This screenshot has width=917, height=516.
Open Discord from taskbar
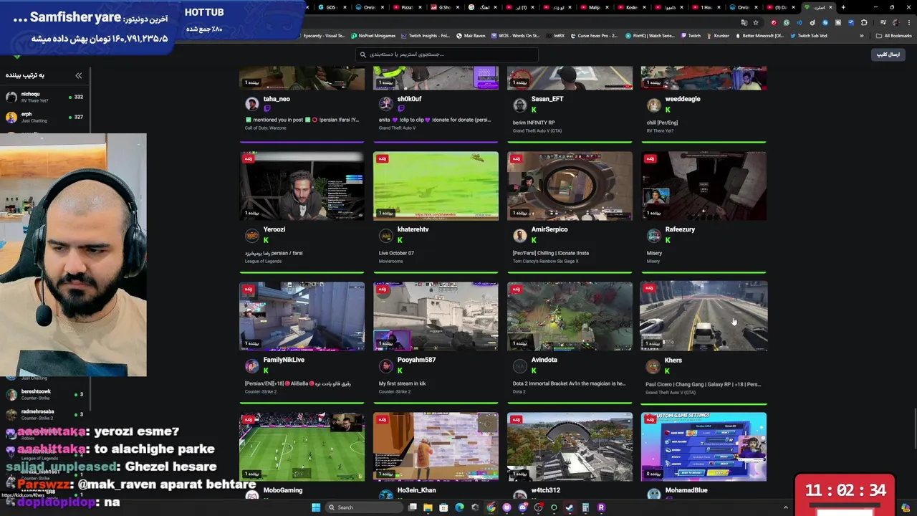pyautogui.click(x=522, y=507)
